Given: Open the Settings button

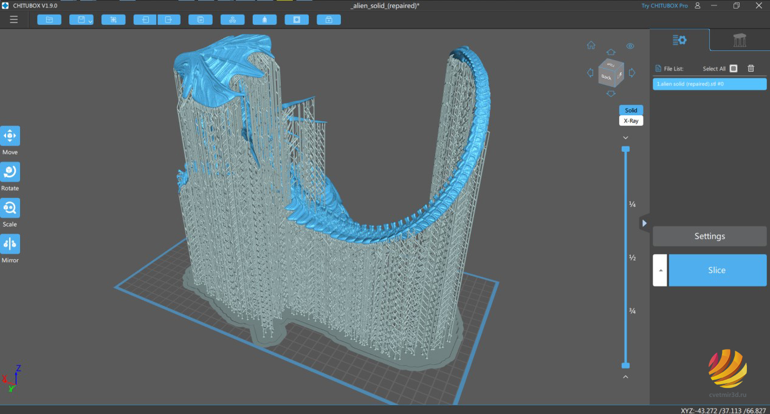Looking at the screenshot, I should click(x=710, y=236).
